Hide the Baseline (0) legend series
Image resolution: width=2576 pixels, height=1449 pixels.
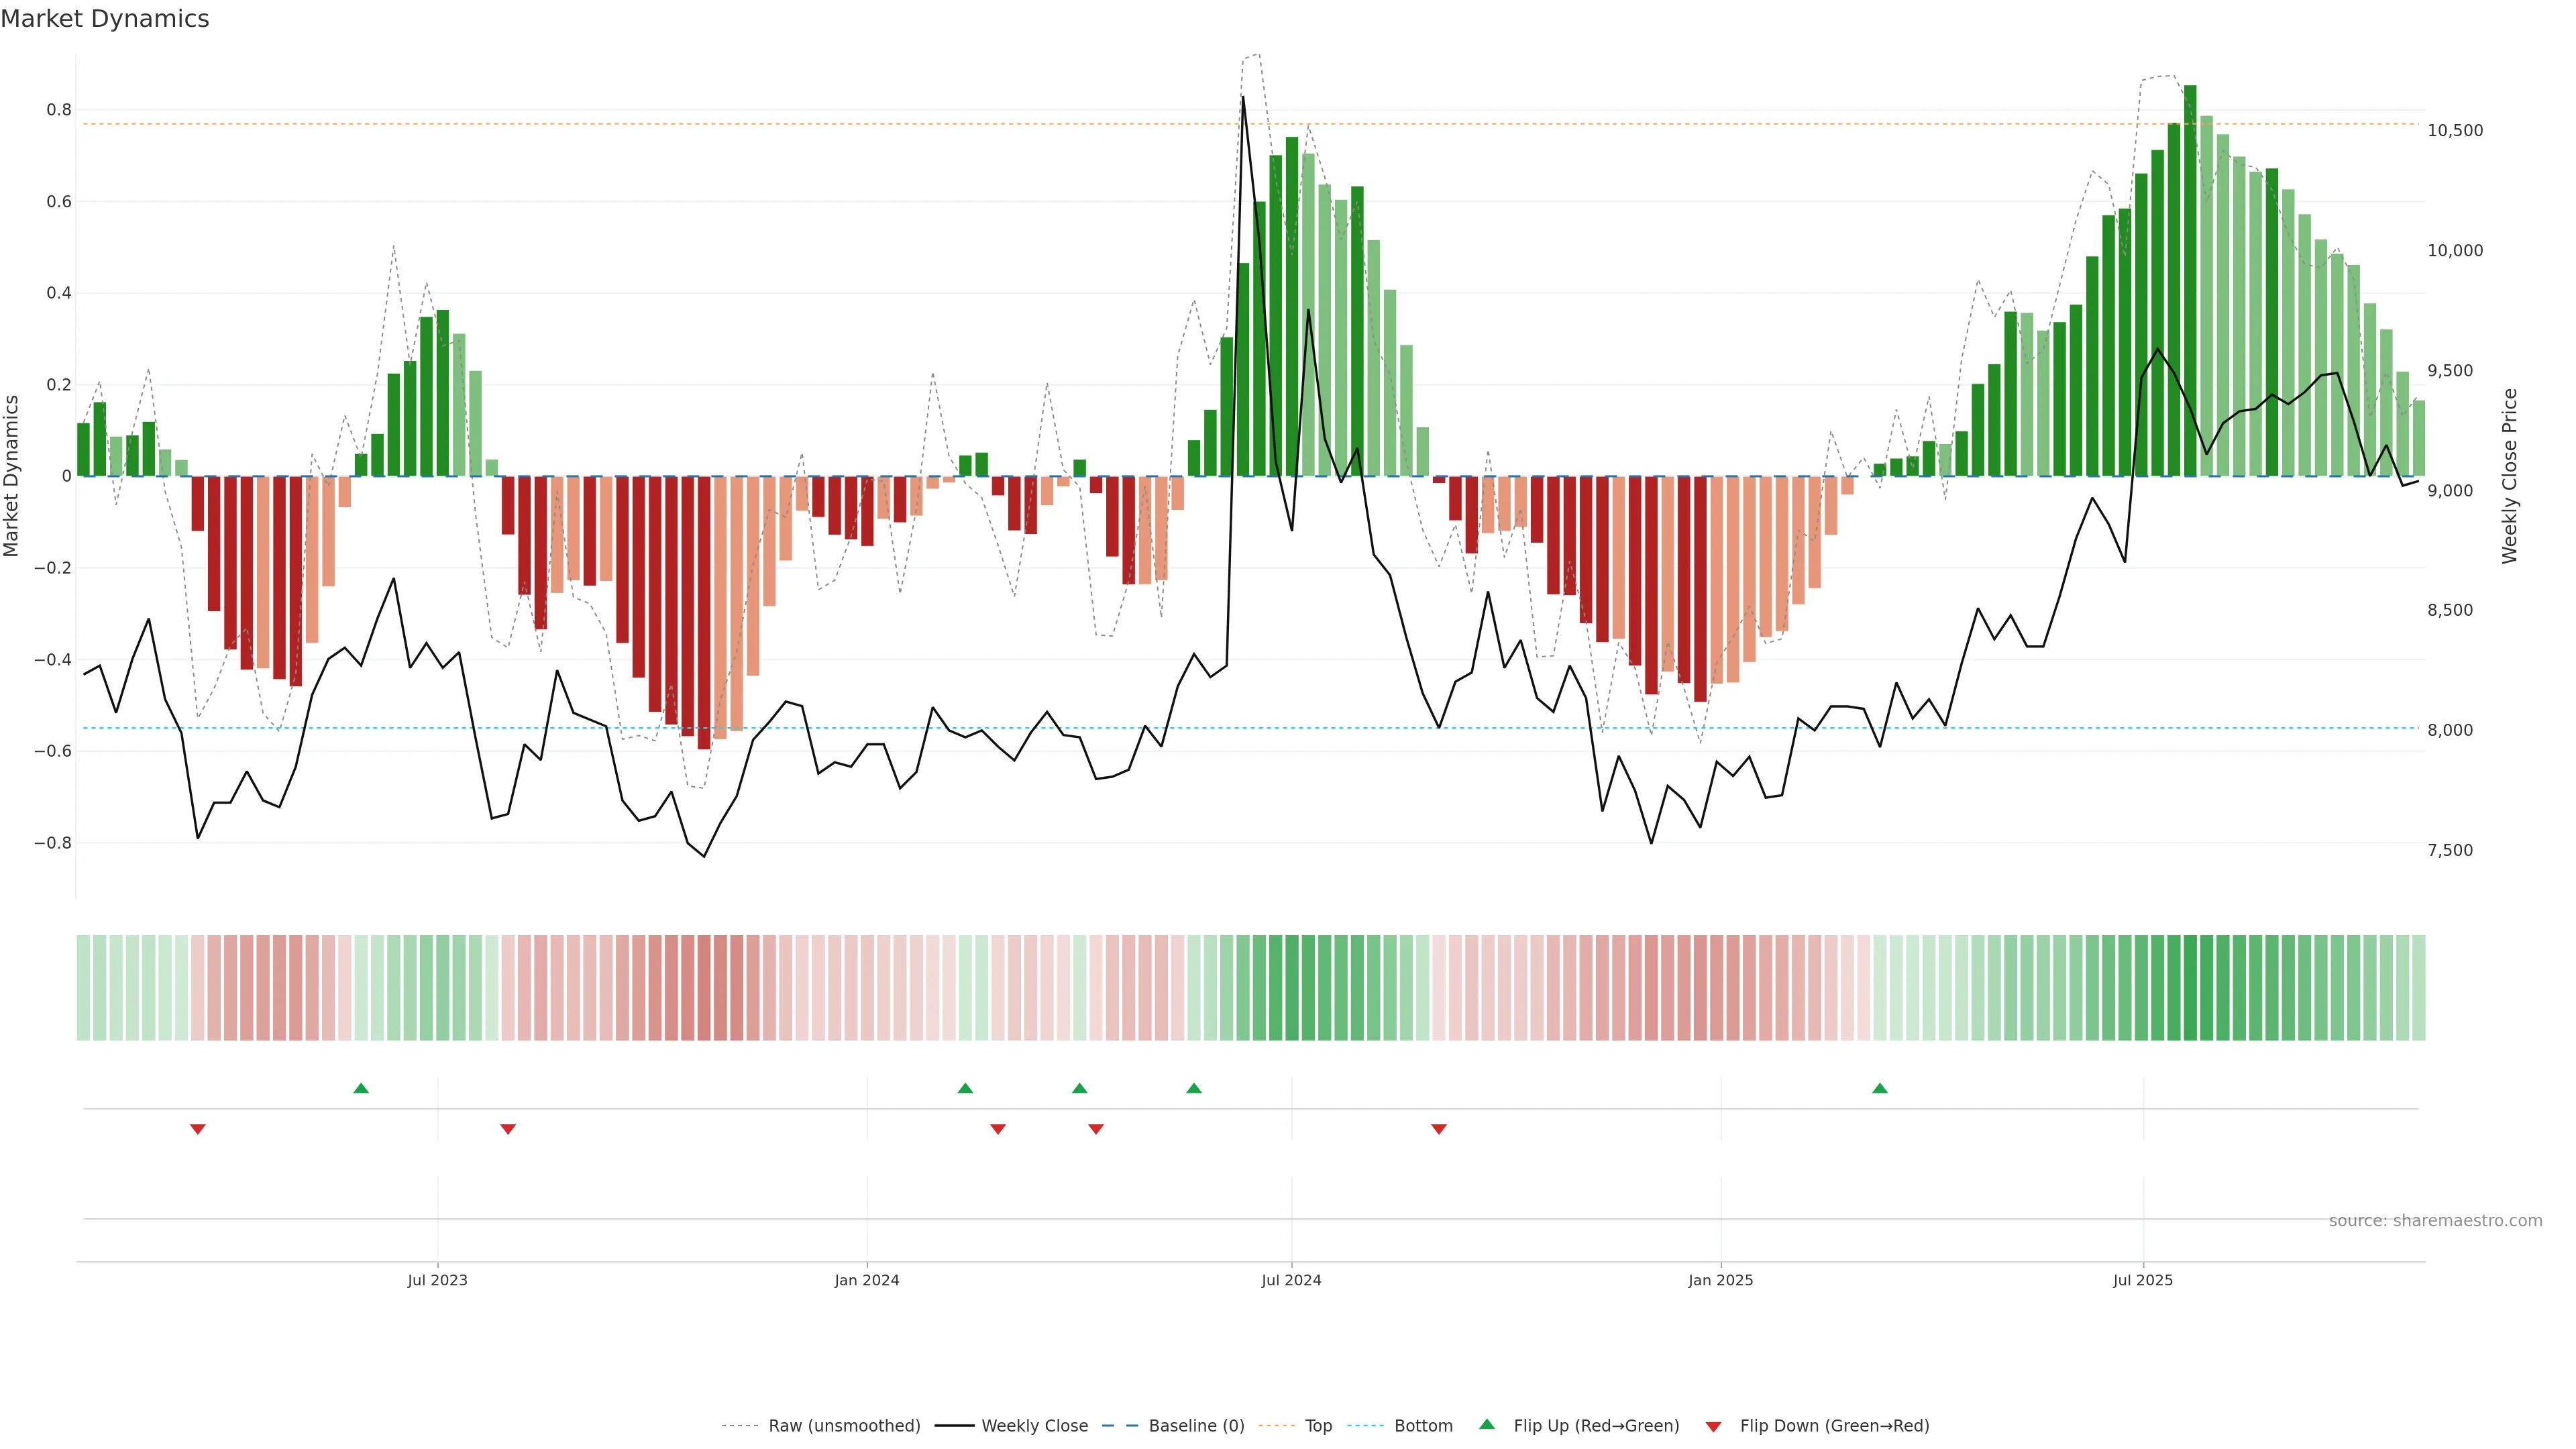click(1196, 1426)
